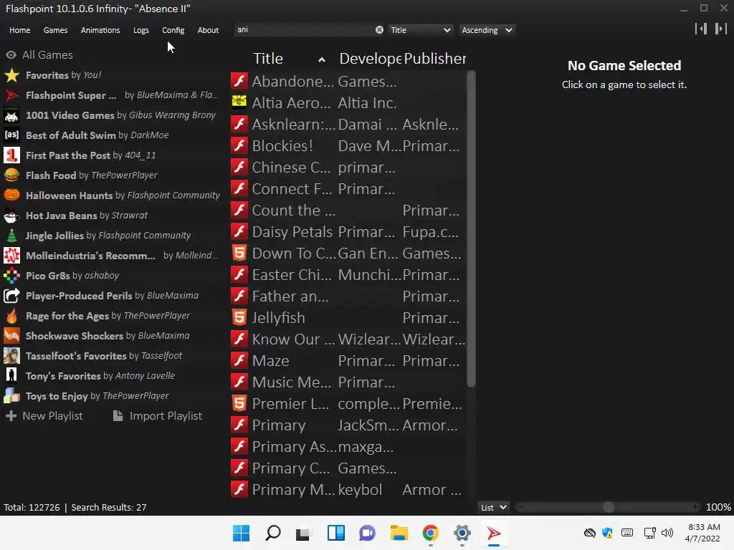Click the Flash icon beside Blockies!
This screenshot has width=734, height=550.
pos(239,145)
